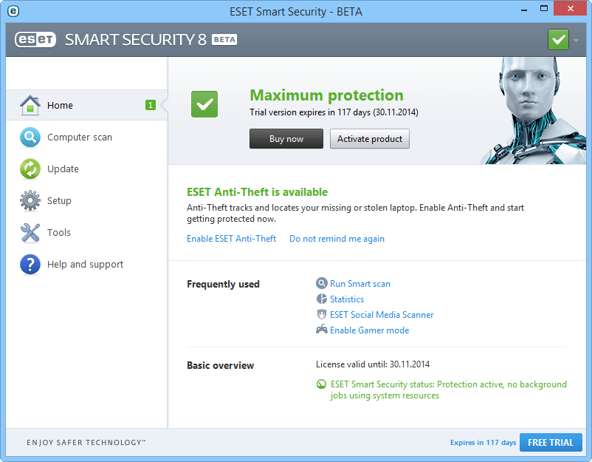The height and width of the screenshot is (462, 592).
Task: Open Run Smart scan link
Action: [x=360, y=284]
